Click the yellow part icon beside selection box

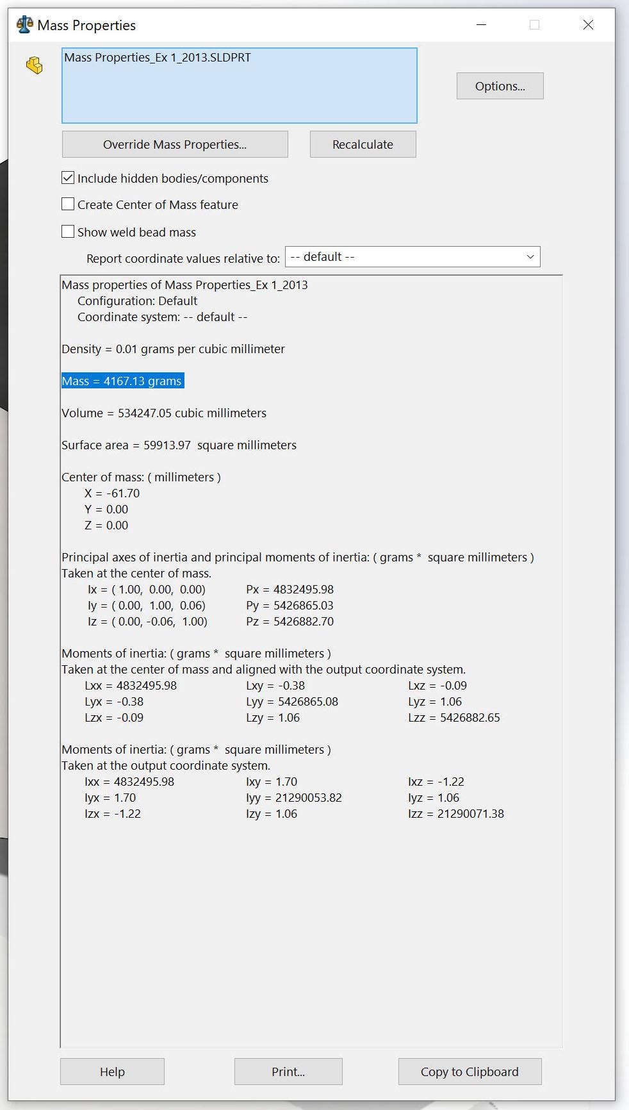35,65
